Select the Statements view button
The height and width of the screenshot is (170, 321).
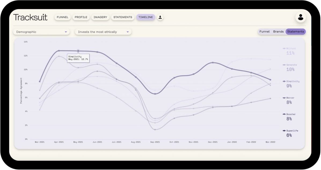pyautogui.click(x=296, y=31)
